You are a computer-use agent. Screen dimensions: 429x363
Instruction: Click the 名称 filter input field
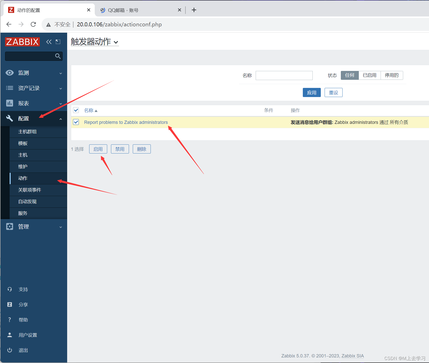point(284,75)
